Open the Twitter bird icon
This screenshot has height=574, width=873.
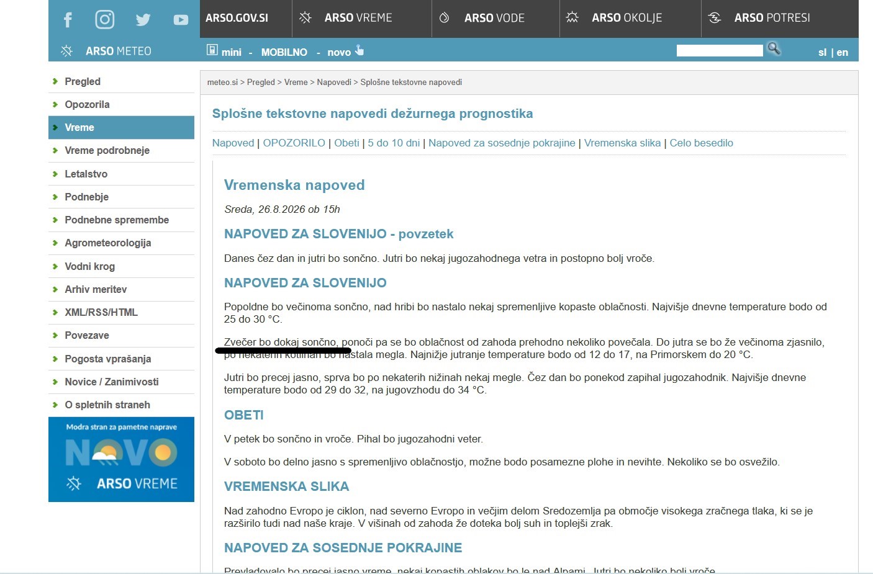pos(143,20)
